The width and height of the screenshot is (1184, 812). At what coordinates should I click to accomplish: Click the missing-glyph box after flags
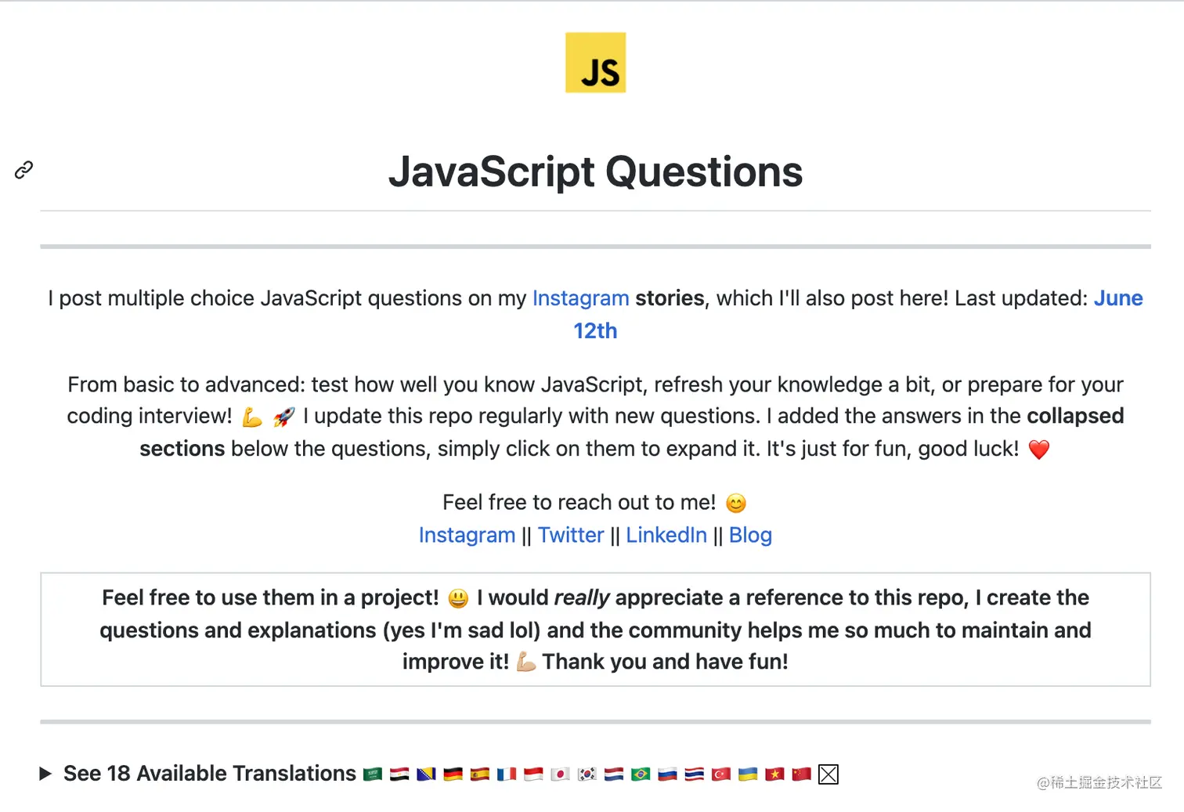point(828,774)
